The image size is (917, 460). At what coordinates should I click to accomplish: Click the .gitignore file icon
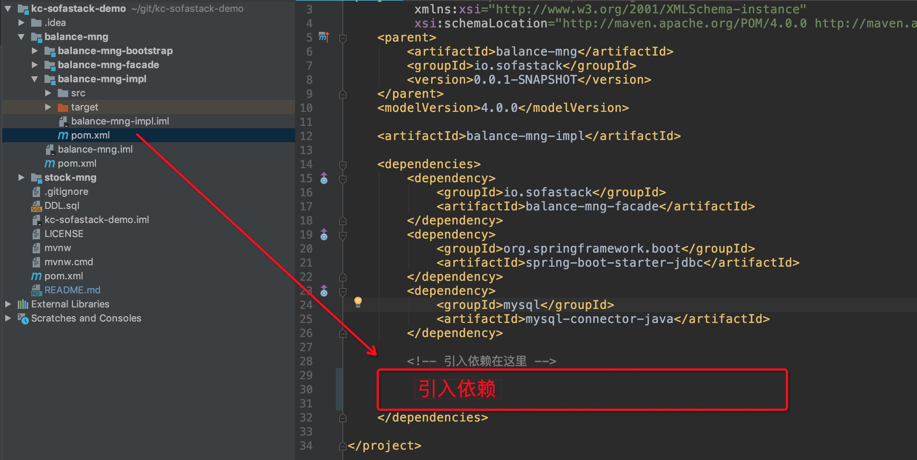36,192
